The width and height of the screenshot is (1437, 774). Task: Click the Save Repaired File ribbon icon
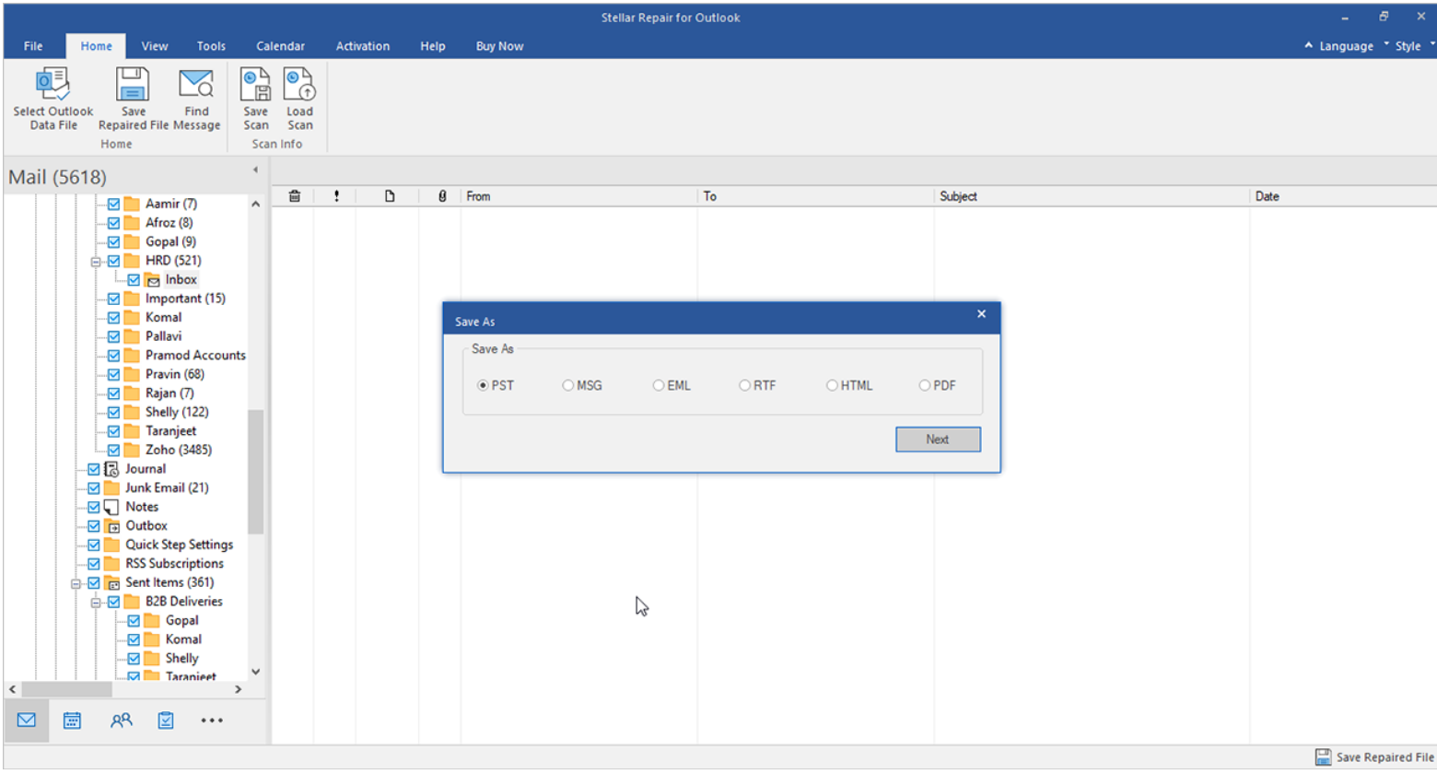tap(133, 85)
